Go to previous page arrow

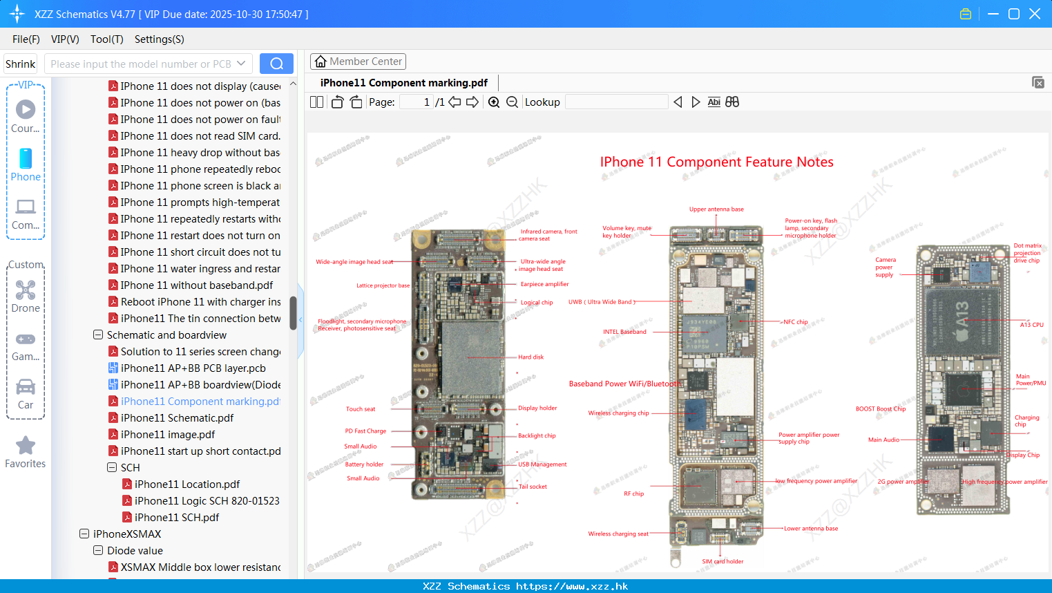pos(455,102)
